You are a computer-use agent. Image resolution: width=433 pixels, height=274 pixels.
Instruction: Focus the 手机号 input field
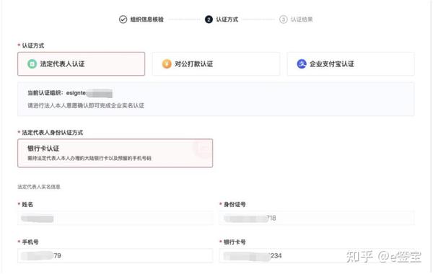pyautogui.click(x=115, y=256)
